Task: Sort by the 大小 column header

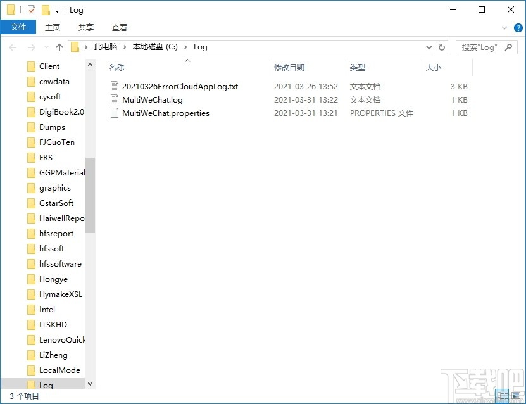Action: [x=433, y=68]
